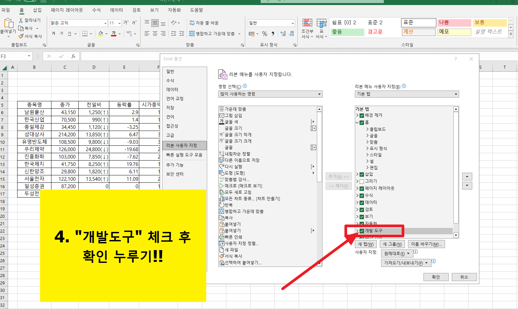The image size is (518, 309).
Task: Open the 많이 사용하는 명령 dropdown
Action: click(319, 94)
